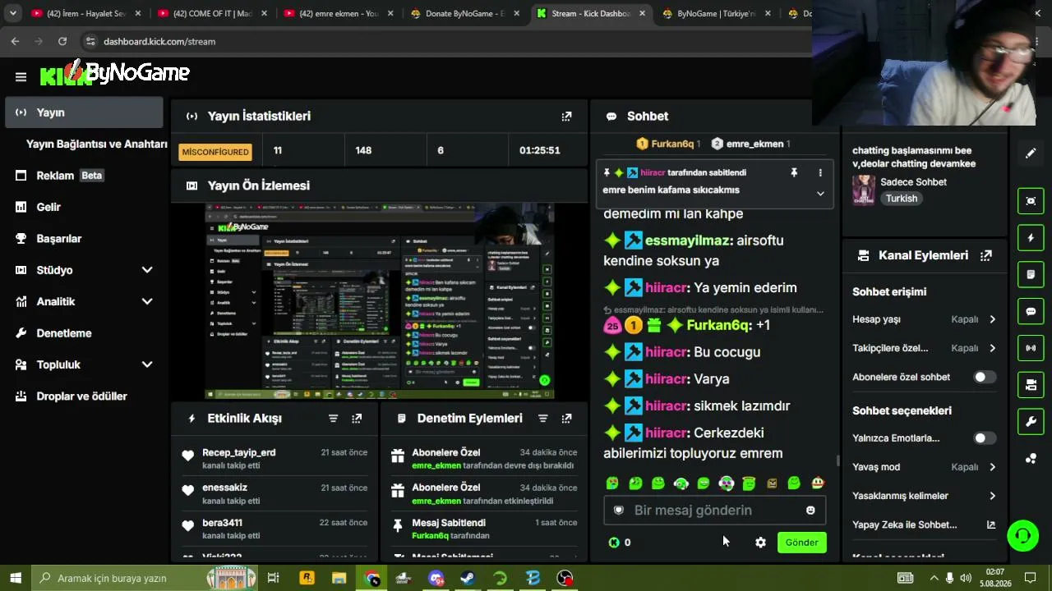Viewport: 1052px width, 591px height.
Task: Open the Reklam Beta page
Action: [84, 176]
